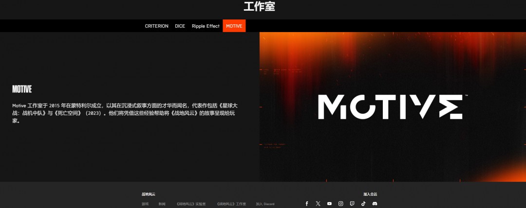
Task: Open the X (Twitter) social icon
Action: pos(318,204)
